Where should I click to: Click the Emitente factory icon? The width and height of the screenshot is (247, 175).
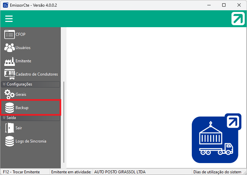coord(10,61)
